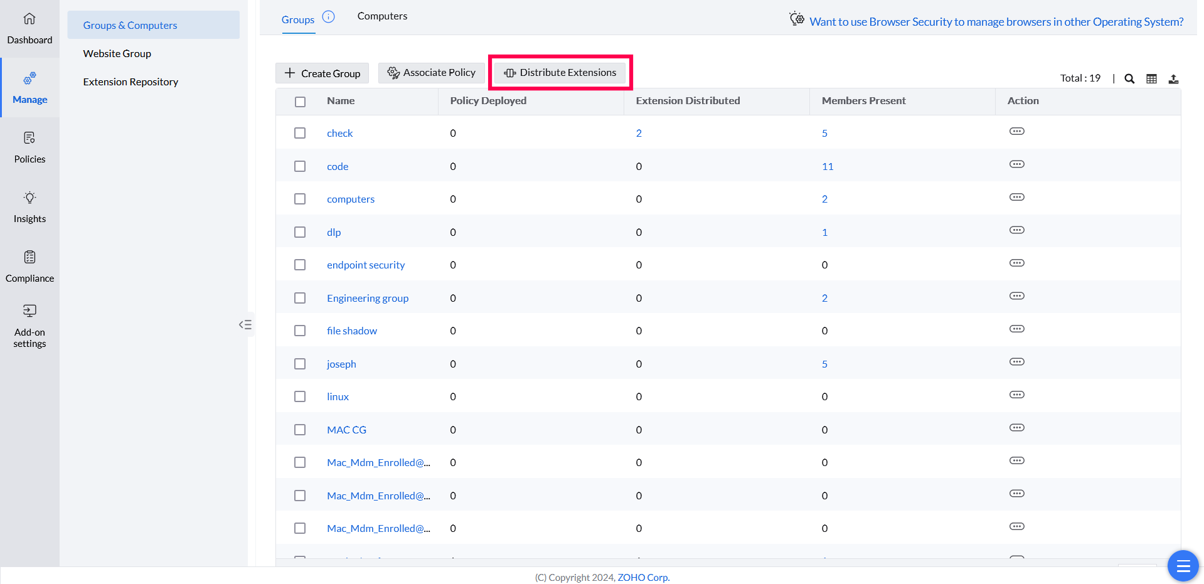Screen dimensions: 1204x584
Task: Tick the checkbox for the check group
Action: tap(300, 133)
